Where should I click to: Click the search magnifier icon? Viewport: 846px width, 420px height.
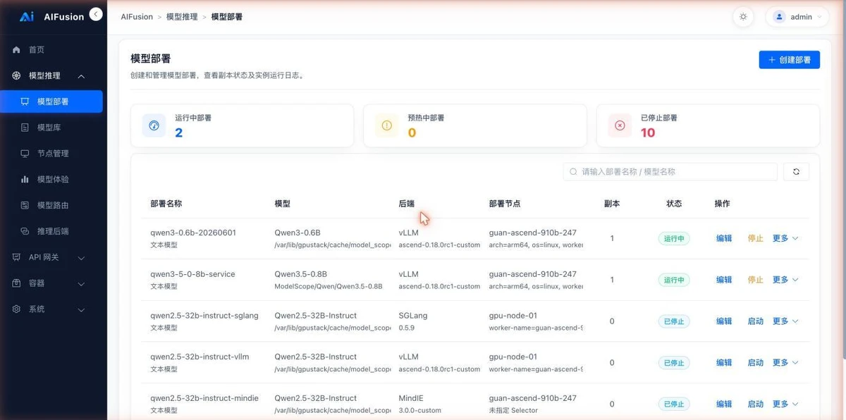(x=574, y=171)
